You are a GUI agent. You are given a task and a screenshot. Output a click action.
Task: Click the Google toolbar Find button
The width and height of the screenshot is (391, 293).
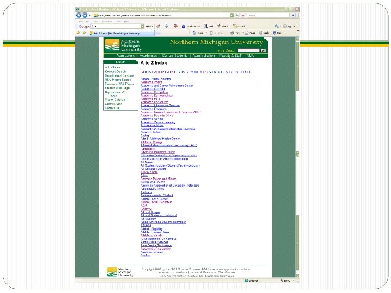[209, 26]
